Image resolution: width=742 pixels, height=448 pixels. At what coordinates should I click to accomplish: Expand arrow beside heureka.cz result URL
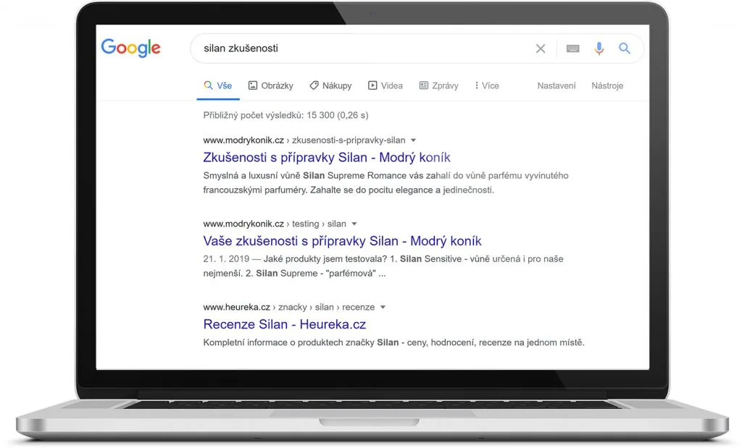coord(383,307)
